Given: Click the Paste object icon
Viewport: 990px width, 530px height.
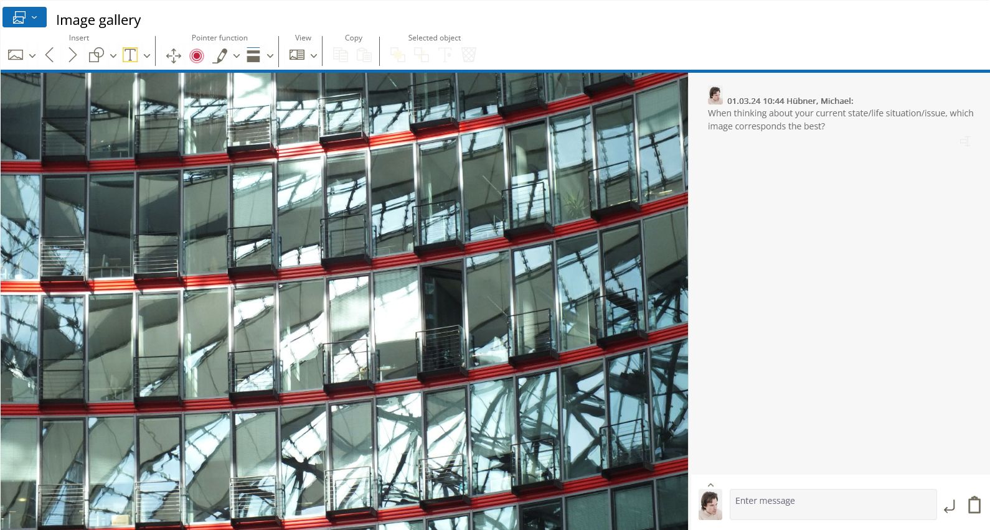Looking at the screenshot, I should point(364,55).
